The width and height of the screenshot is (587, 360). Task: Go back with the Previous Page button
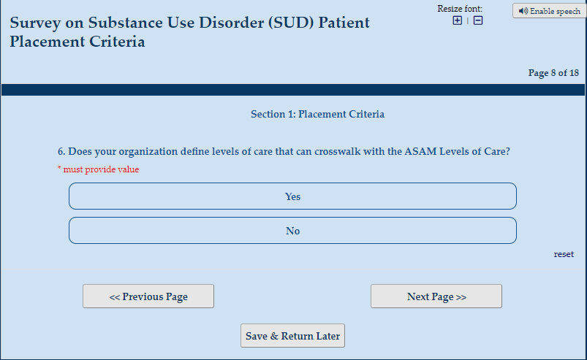[x=148, y=296]
